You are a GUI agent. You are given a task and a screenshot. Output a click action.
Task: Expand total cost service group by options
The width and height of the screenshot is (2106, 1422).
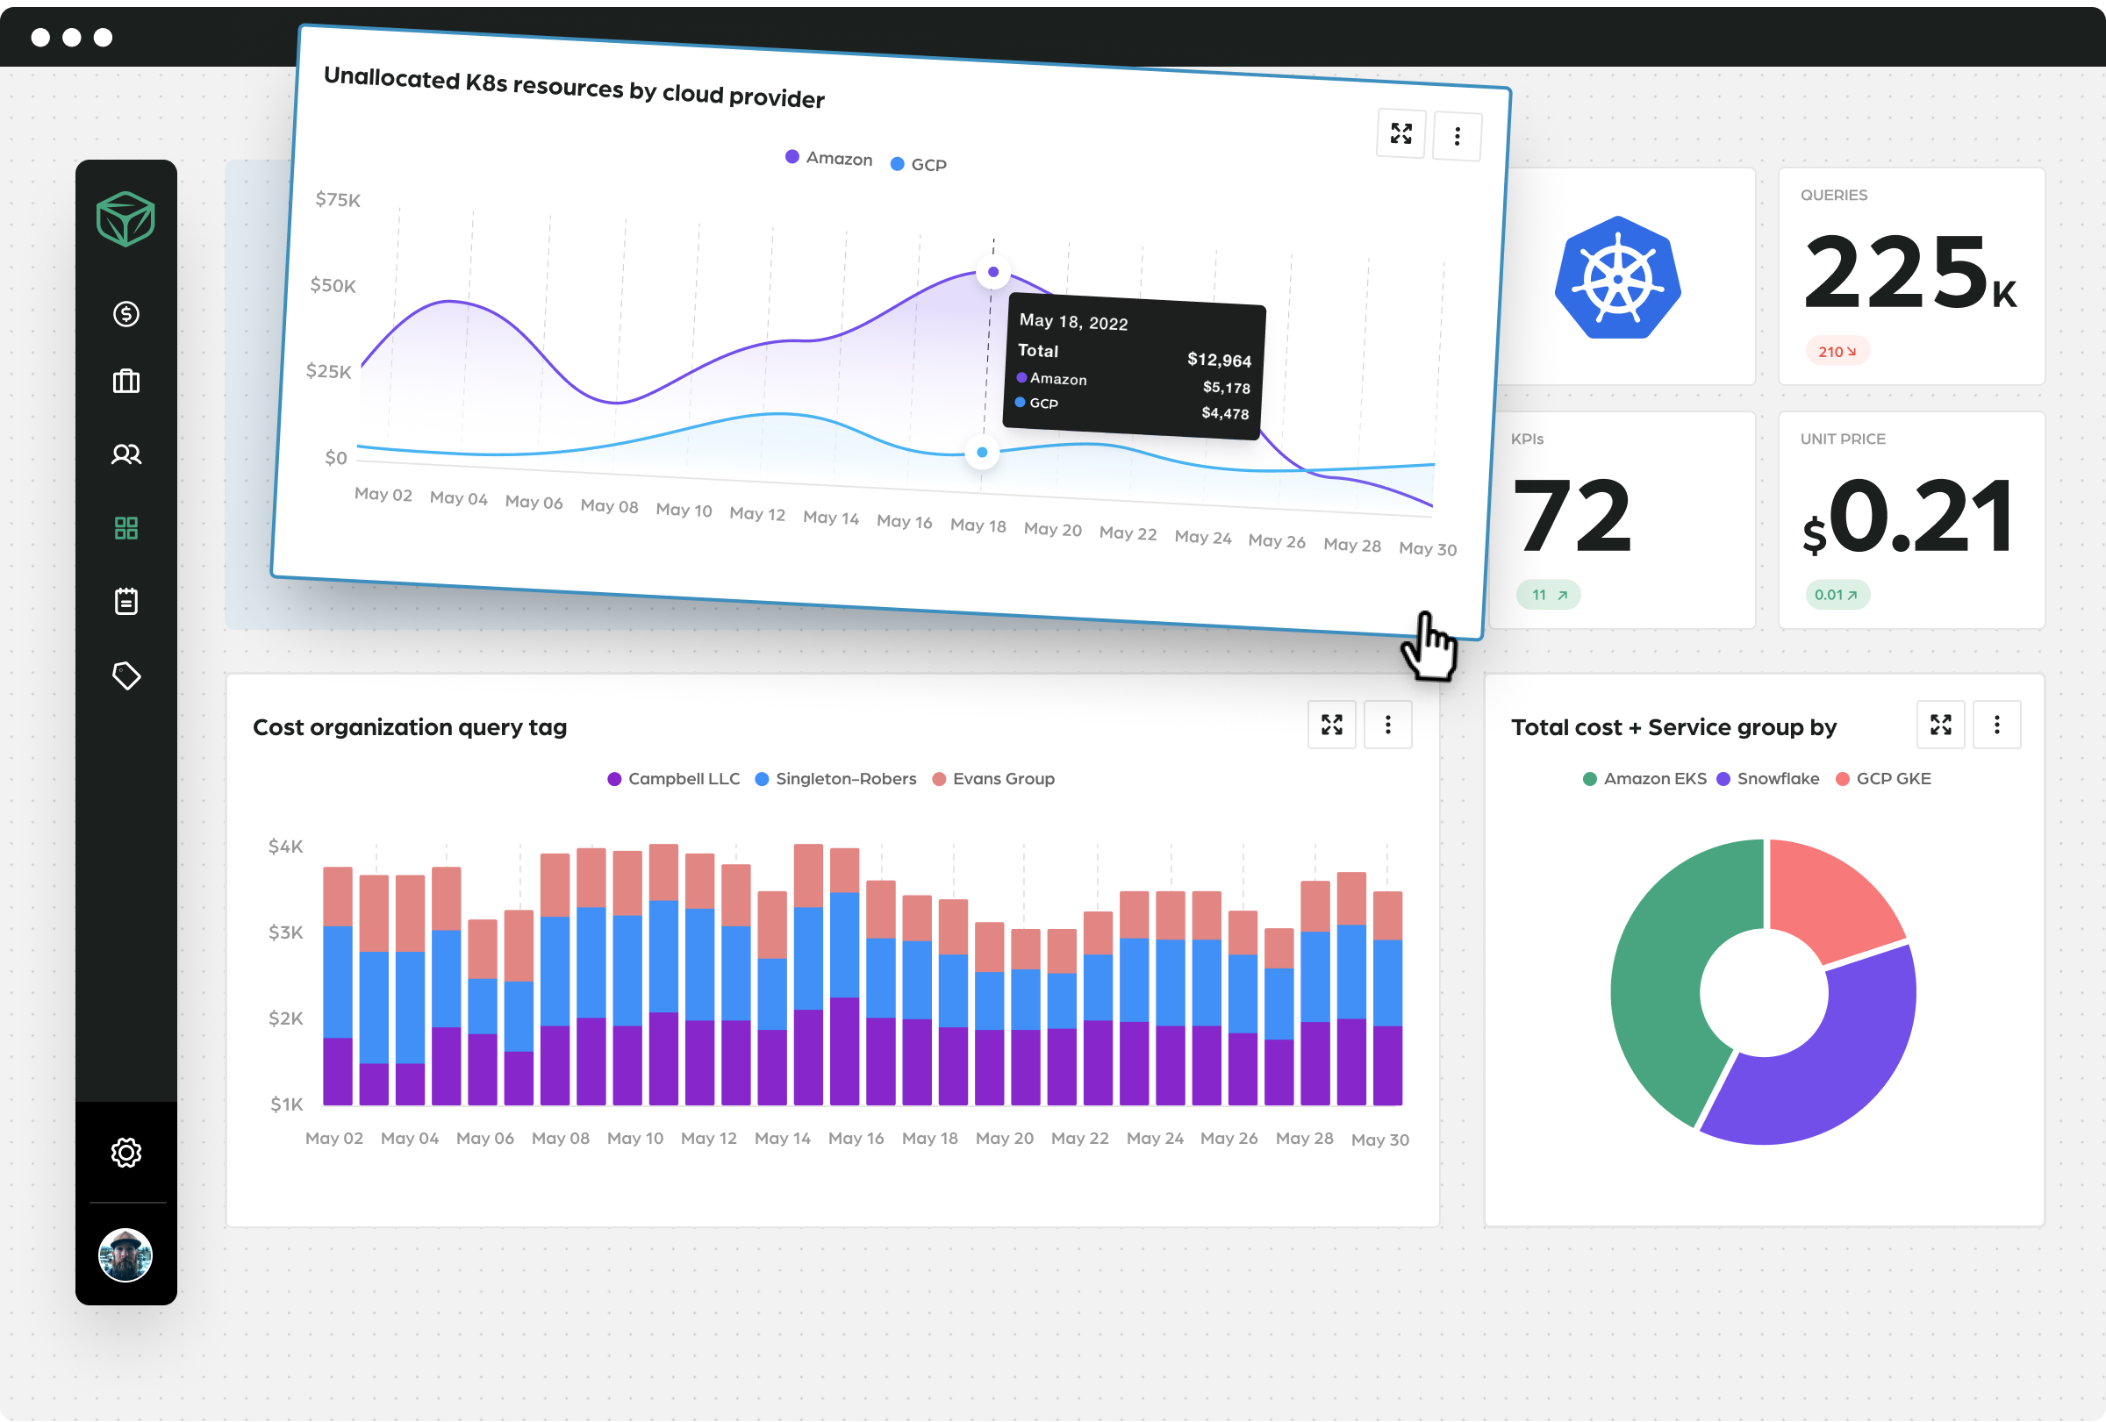pyautogui.click(x=1998, y=727)
